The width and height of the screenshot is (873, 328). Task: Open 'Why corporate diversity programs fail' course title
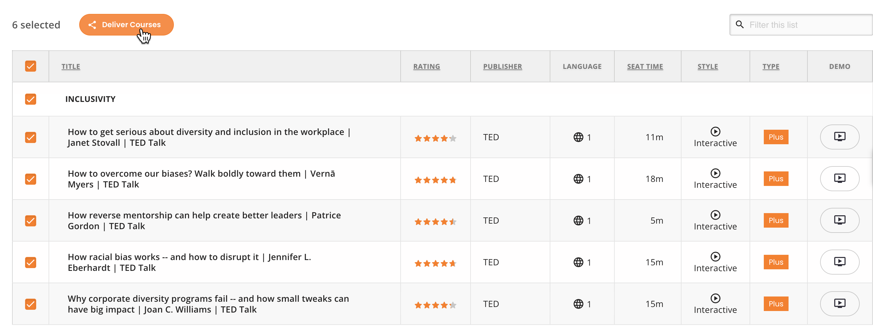208,304
